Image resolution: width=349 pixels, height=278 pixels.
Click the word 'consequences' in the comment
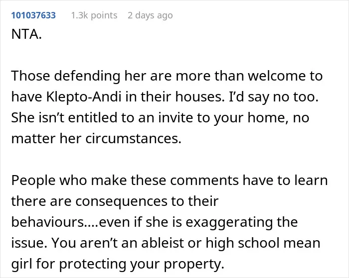tap(121, 201)
